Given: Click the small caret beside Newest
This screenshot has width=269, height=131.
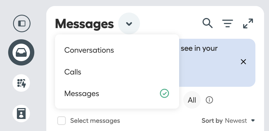Looking at the screenshot, I should pyautogui.click(x=253, y=121).
